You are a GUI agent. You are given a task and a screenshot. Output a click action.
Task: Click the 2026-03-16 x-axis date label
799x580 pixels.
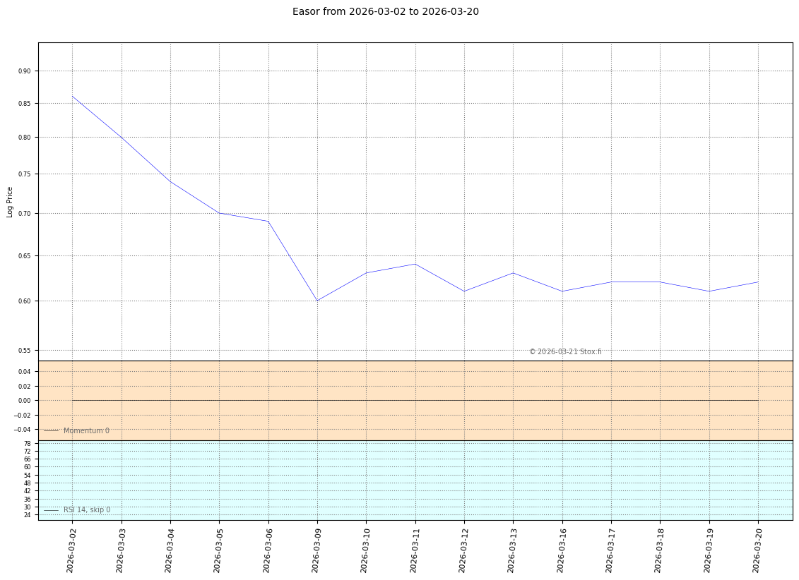point(562,550)
